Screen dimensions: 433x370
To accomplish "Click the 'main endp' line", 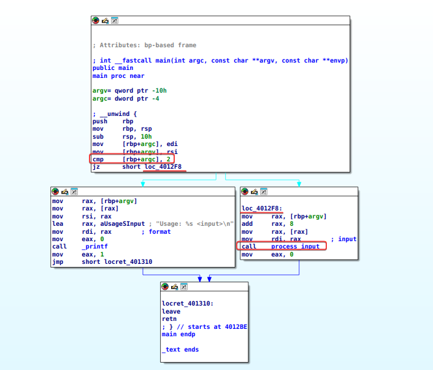I will coord(178,334).
